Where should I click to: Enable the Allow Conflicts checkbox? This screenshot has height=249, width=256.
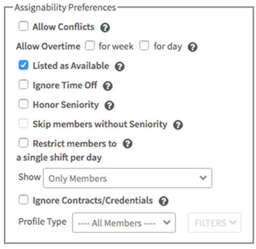point(23,26)
